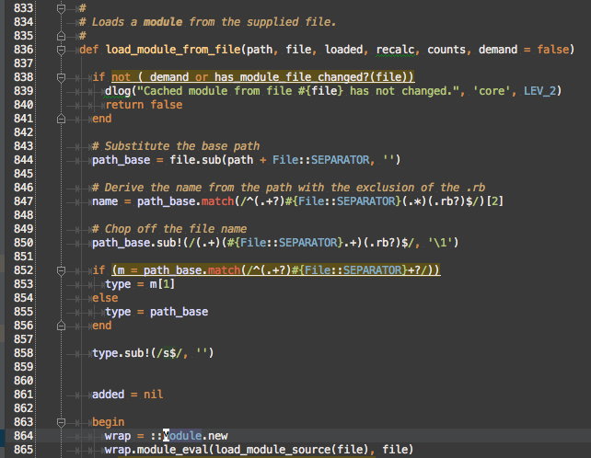Click the 'end' keyword on line 841
591x458 pixels.
tap(102, 119)
